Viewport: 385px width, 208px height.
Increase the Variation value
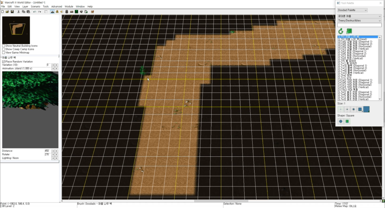point(57,65)
